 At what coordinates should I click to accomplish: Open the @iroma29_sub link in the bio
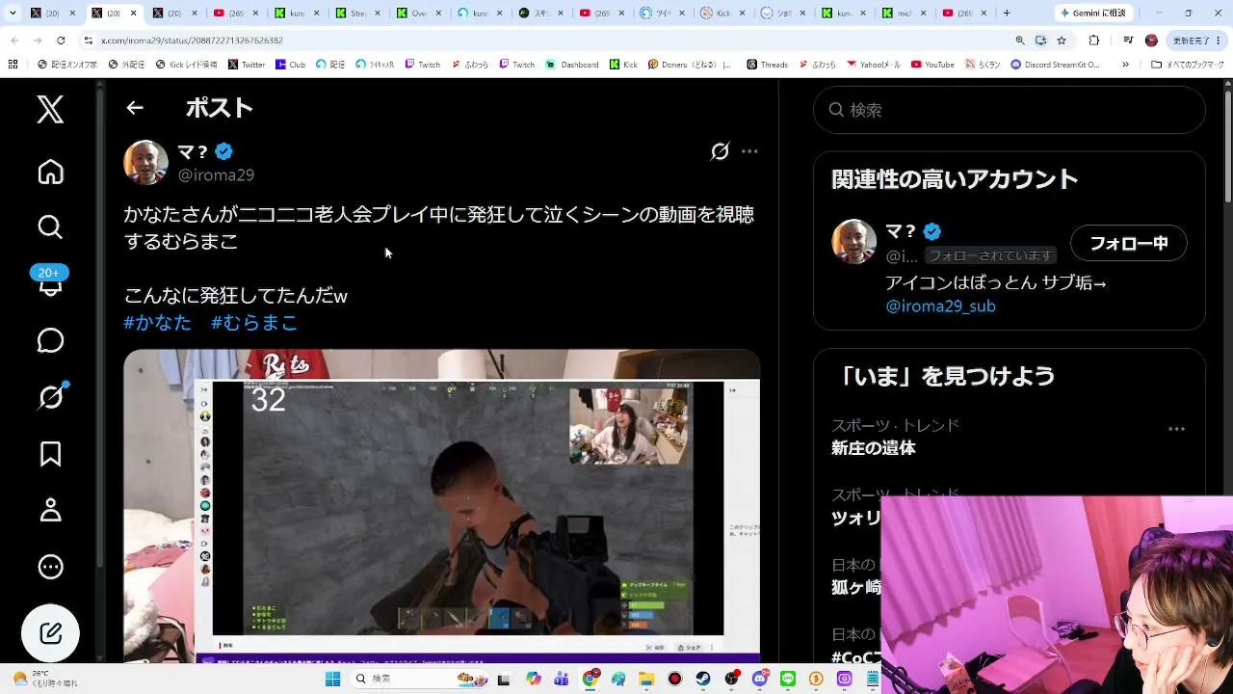[x=941, y=306]
